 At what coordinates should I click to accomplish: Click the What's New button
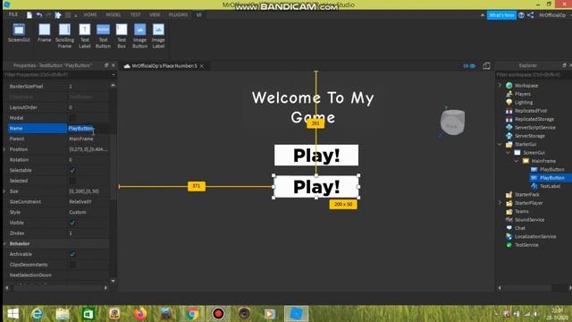pyautogui.click(x=501, y=15)
